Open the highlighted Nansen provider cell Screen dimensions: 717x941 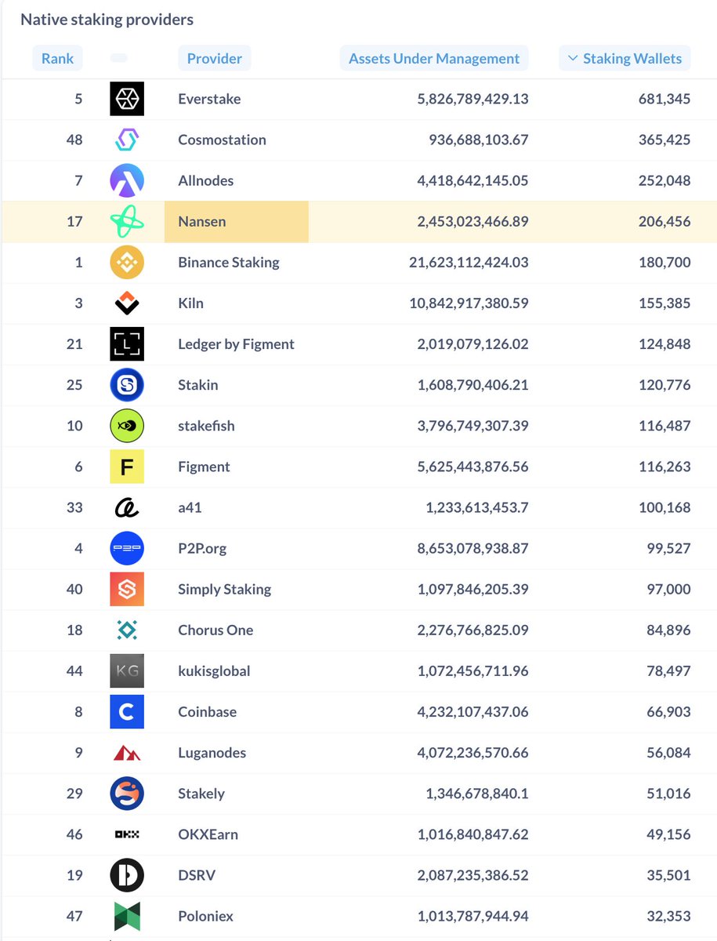(237, 221)
